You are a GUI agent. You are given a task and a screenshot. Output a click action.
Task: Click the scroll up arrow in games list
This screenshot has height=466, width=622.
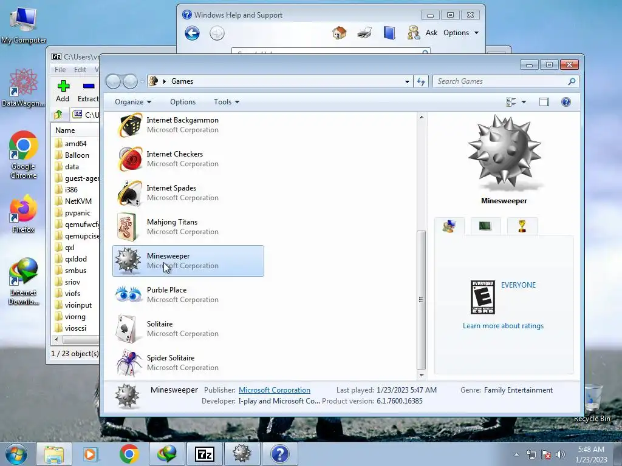[x=422, y=117]
